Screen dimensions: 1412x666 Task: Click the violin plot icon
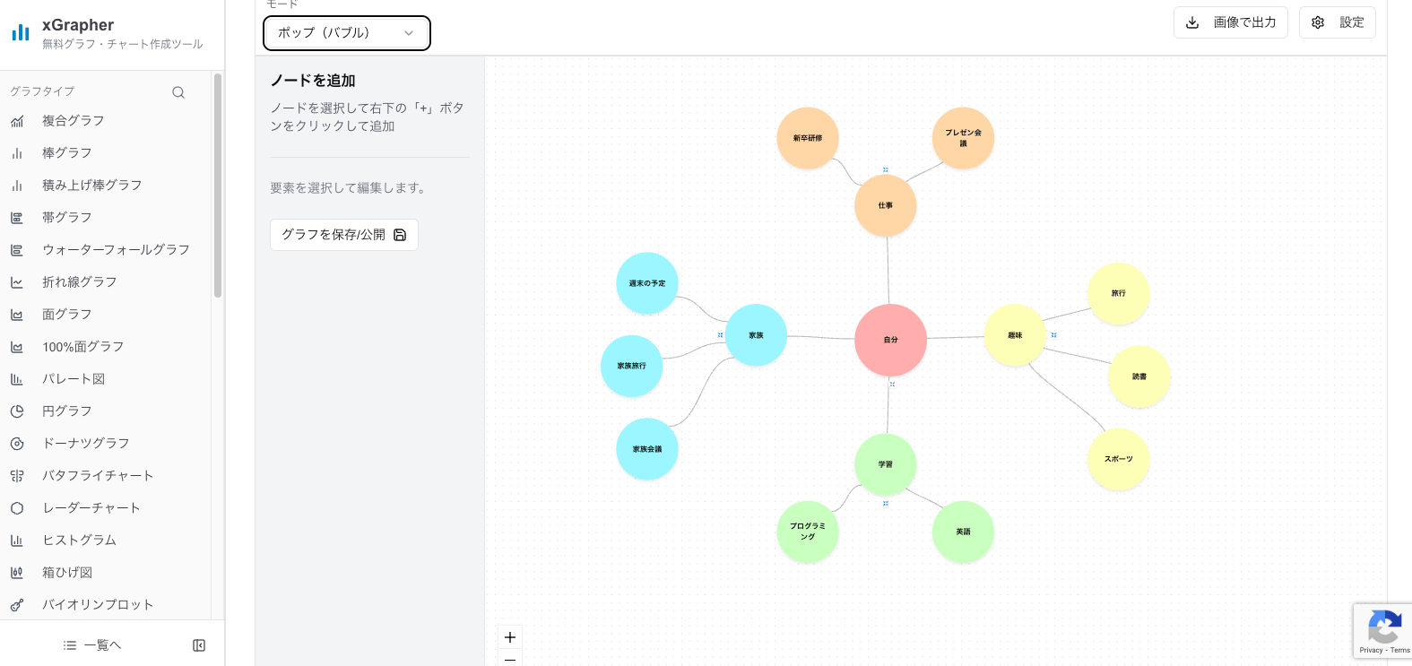coord(17,605)
